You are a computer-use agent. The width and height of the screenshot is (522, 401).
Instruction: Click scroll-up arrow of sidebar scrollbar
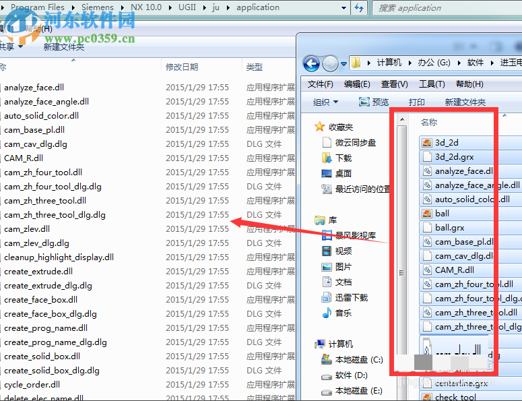pyautogui.click(x=402, y=119)
